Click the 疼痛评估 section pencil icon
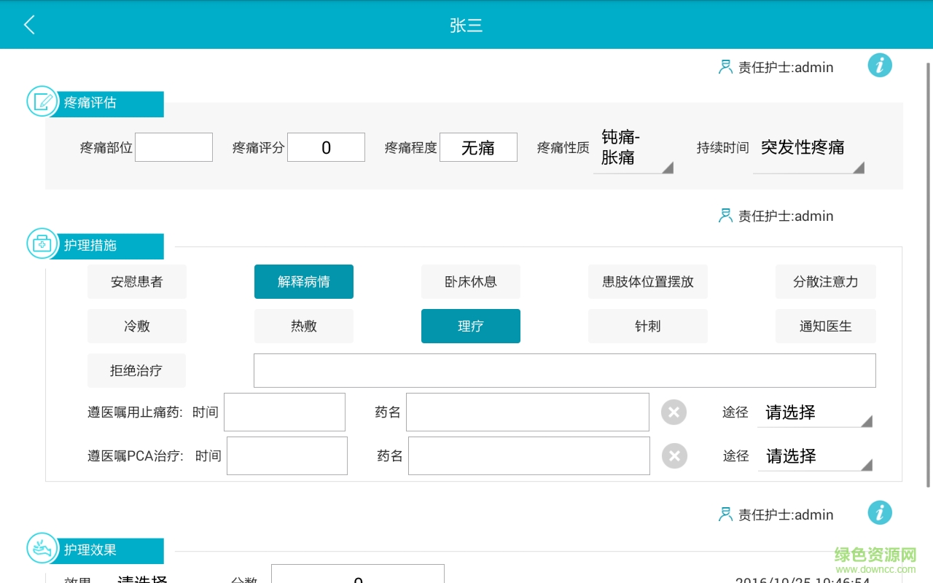This screenshot has width=933, height=583. click(x=42, y=102)
